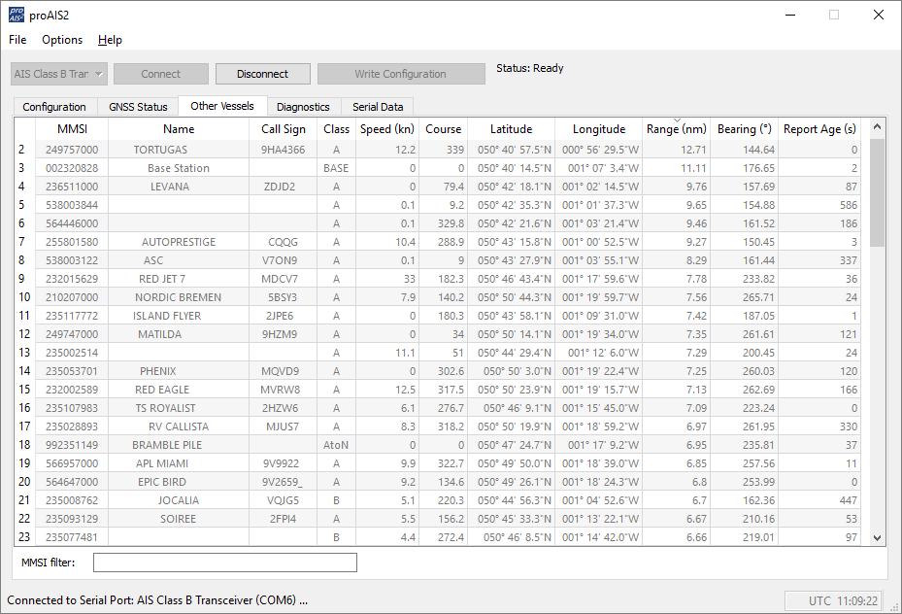The width and height of the screenshot is (902, 614).
Task: Click the Speed (kn) column header
Action: pos(387,129)
